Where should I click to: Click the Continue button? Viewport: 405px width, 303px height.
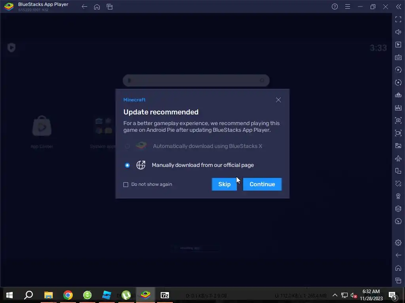262,184
